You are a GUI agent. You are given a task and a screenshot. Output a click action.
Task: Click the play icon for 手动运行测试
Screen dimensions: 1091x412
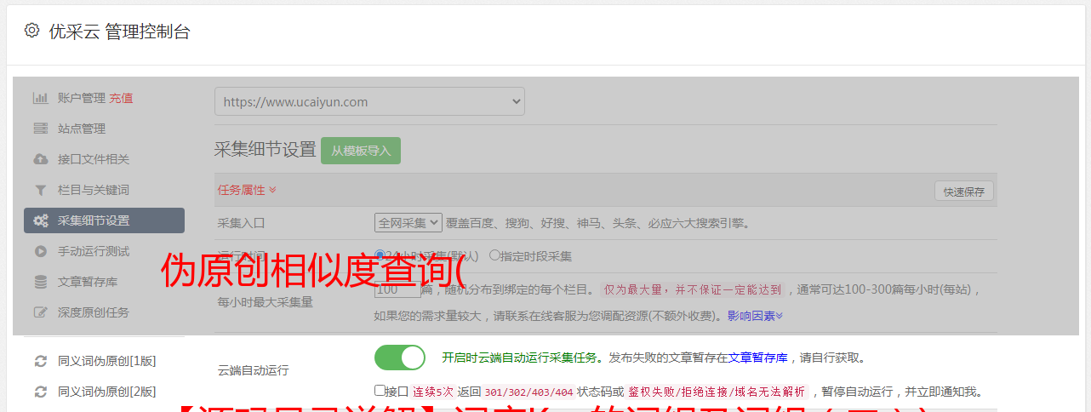click(x=40, y=251)
